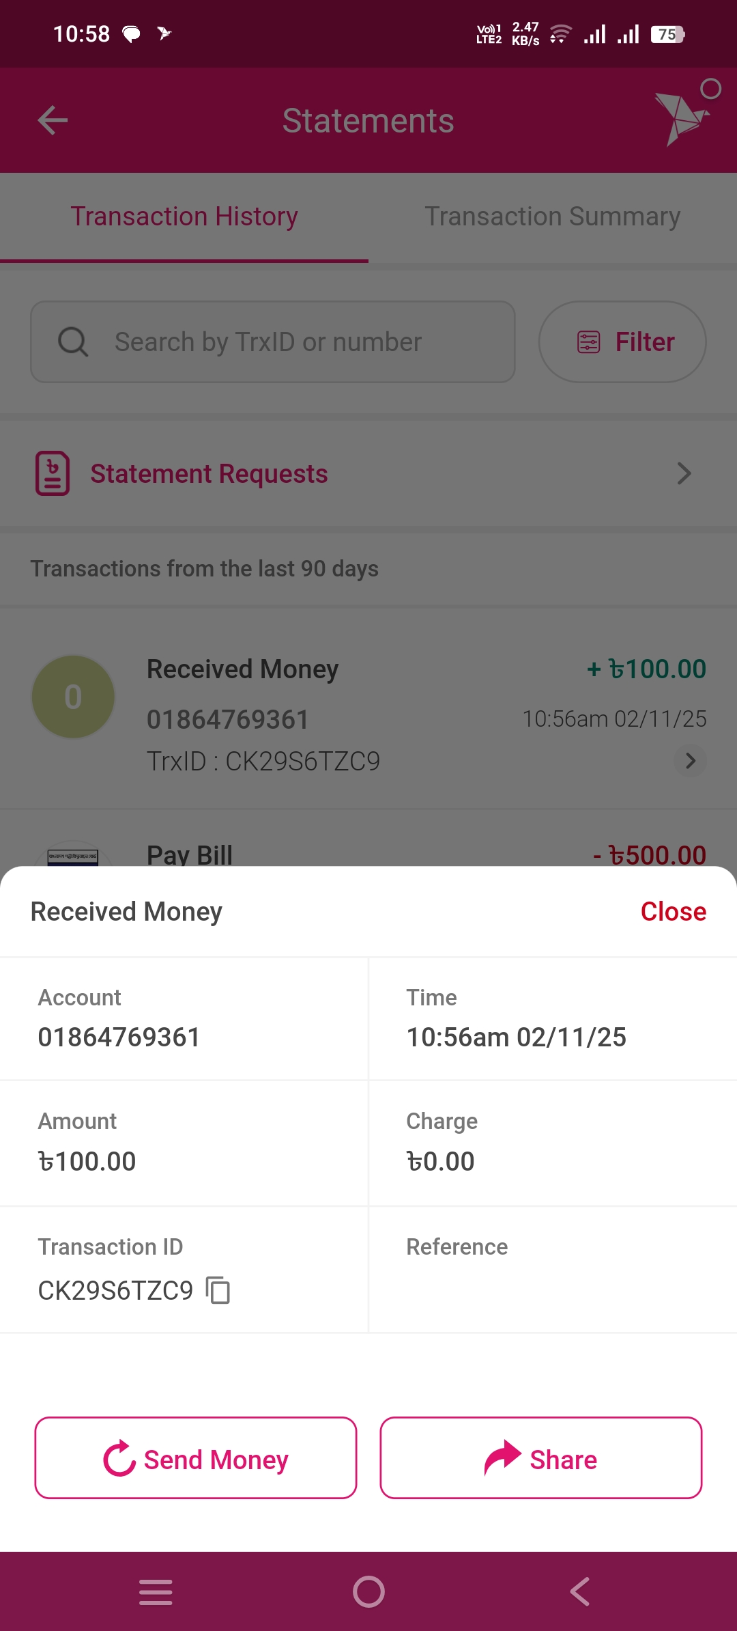Tap the Statement Requests label
The image size is (737, 1631).
209,473
